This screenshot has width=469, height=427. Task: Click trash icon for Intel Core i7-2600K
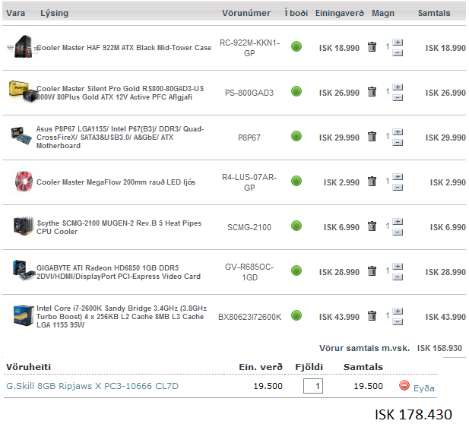point(372,316)
